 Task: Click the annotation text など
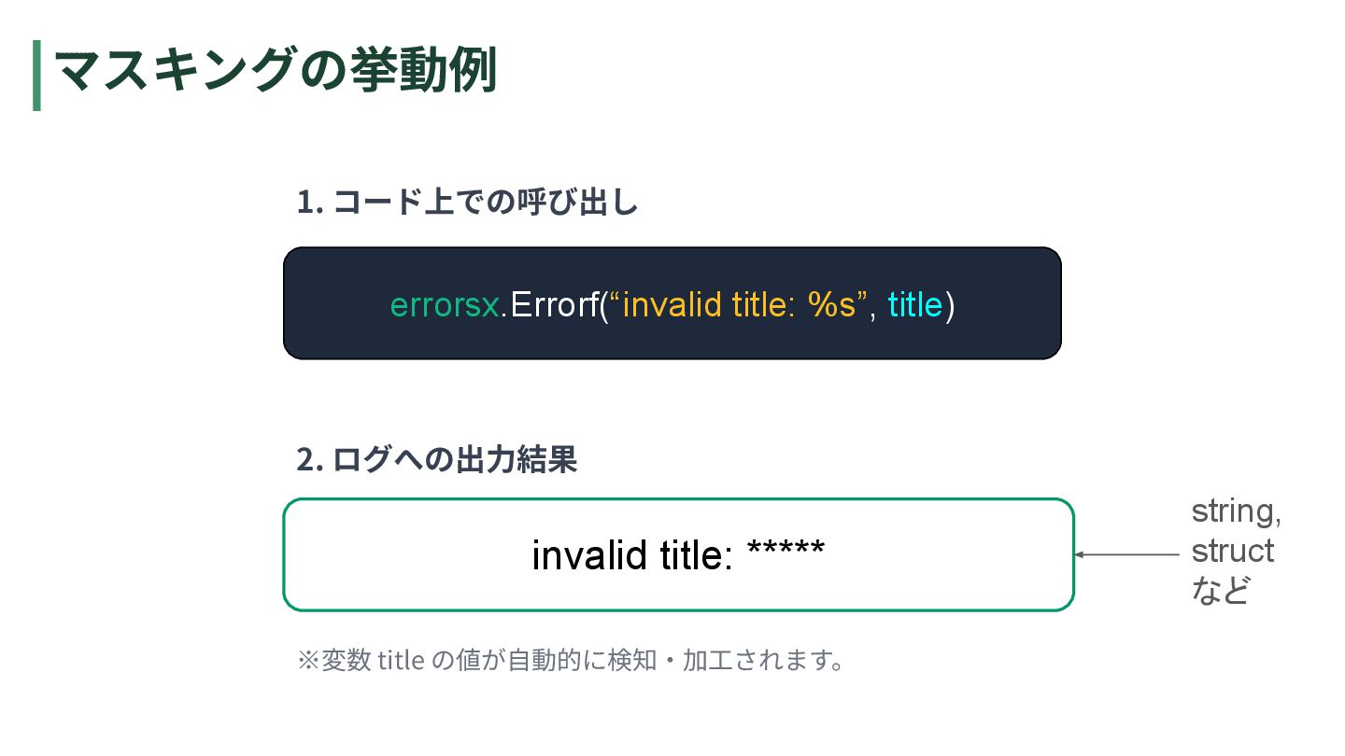1220,591
